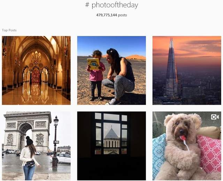This screenshot has width=223, height=181.
Task: Click the domed building seen through window
Action: 111,137
